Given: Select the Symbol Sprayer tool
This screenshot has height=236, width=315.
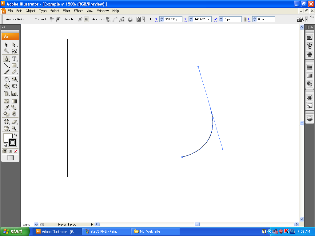Looking at the screenshot, I should [6, 93].
